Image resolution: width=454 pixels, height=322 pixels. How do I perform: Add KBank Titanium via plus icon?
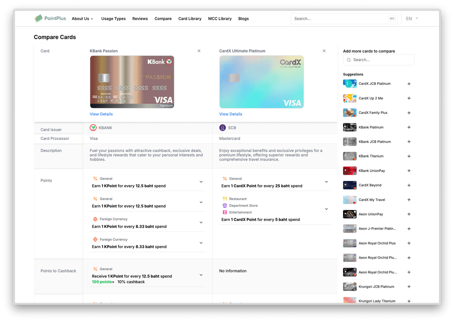point(409,156)
